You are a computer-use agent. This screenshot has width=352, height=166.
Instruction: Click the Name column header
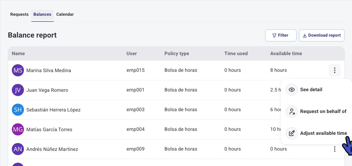(18, 53)
